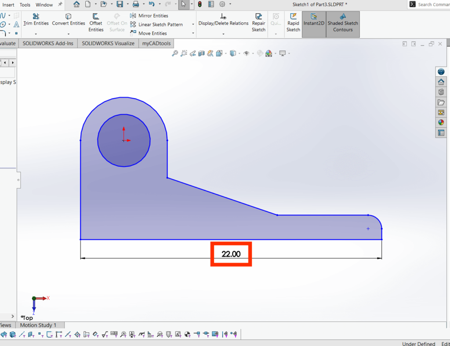Open the Linear Sketch Pattern dropdown arrow
The width and height of the screenshot is (450, 346).
point(192,24)
